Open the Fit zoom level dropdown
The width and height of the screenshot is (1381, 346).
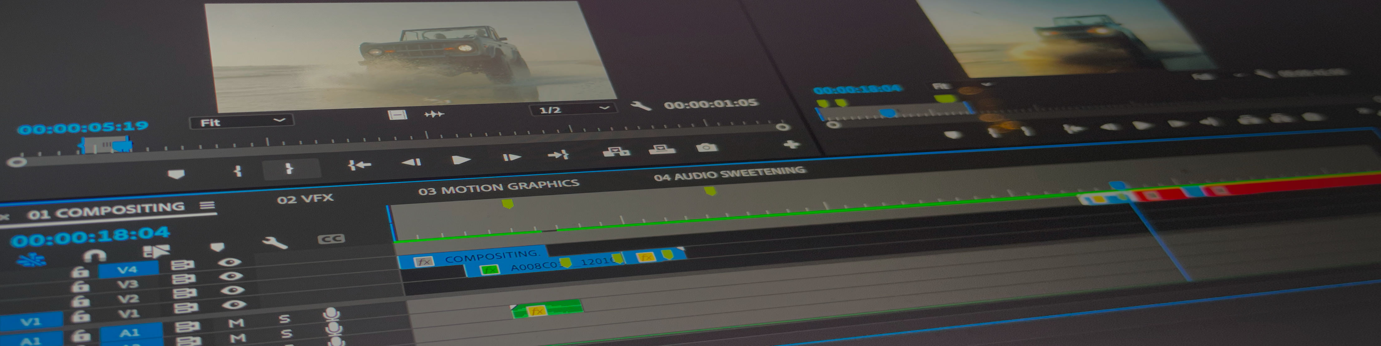click(241, 121)
